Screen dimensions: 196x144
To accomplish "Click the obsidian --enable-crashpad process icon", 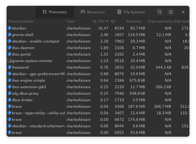I will (x=9, y=41).
